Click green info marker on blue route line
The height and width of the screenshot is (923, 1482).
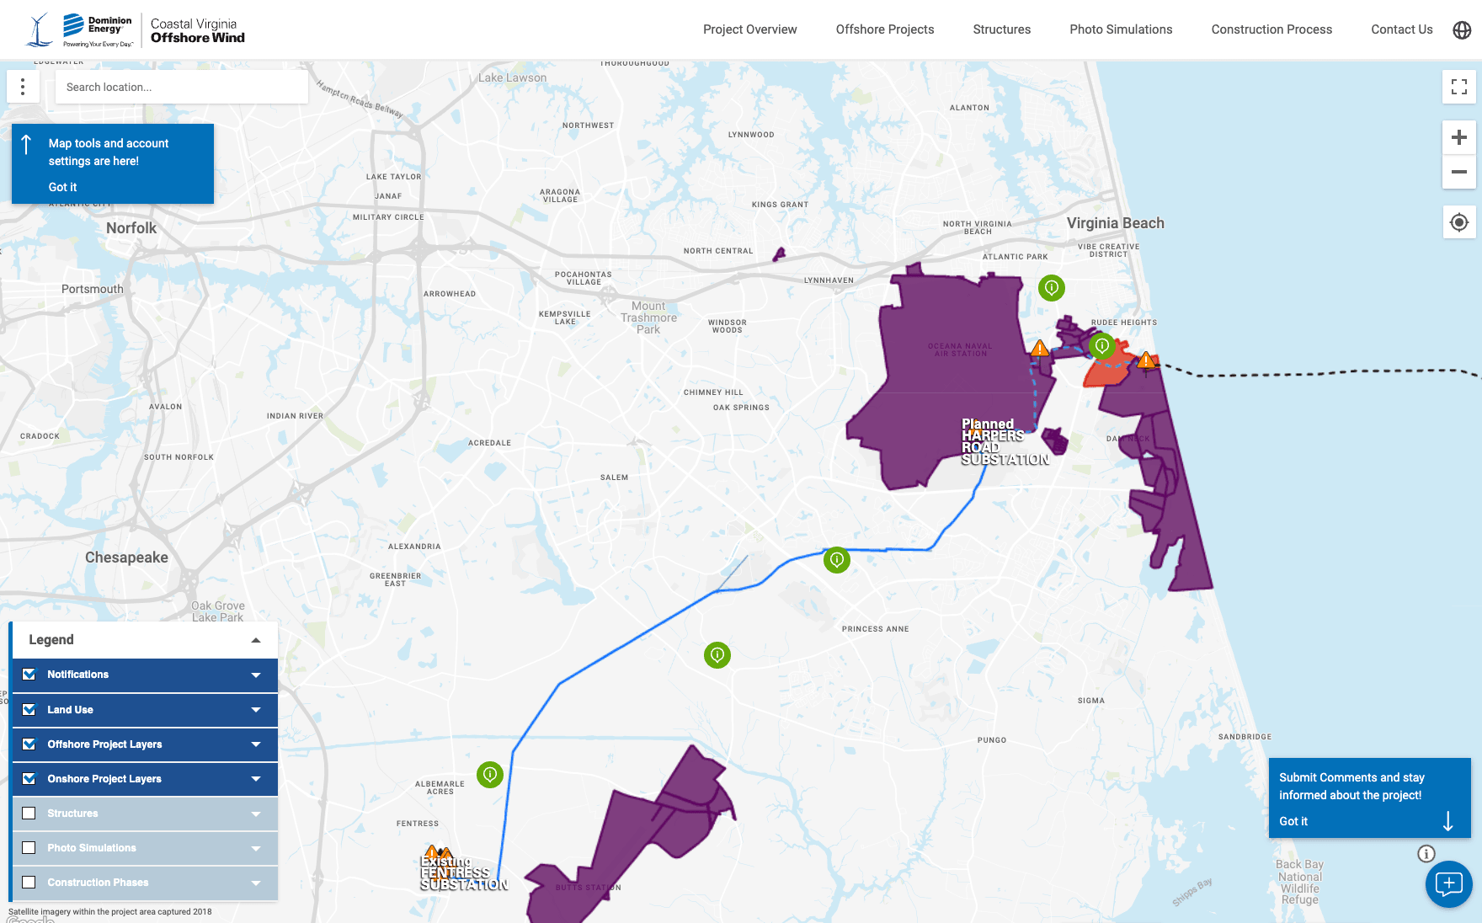click(837, 559)
